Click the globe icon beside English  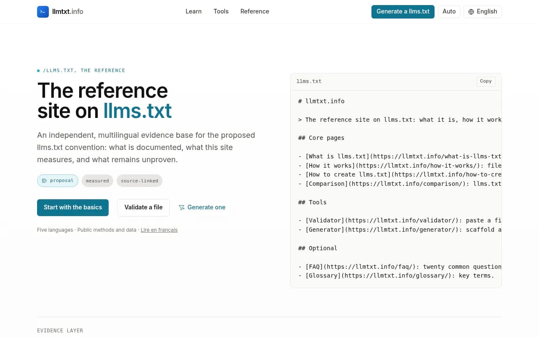coord(471,12)
